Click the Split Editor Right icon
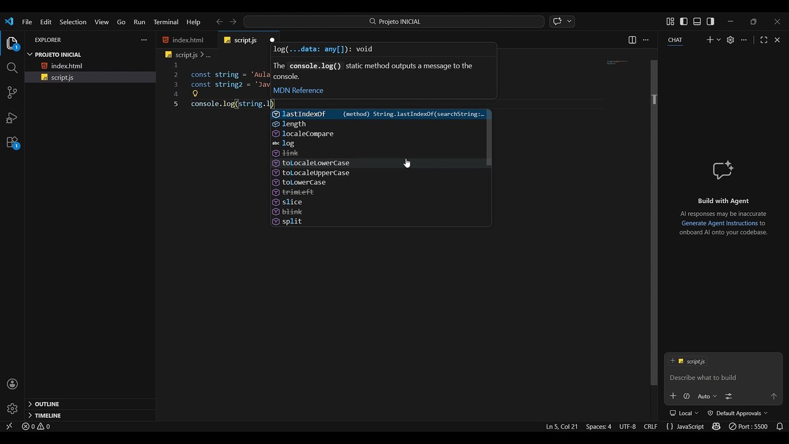 point(632,40)
